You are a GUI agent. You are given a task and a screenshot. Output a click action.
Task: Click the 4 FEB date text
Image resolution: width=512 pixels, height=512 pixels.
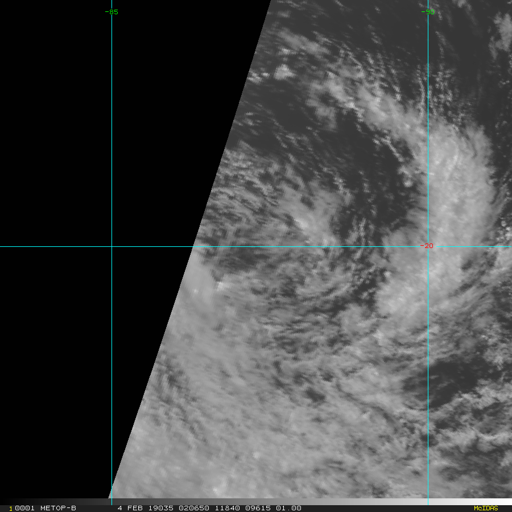coord(131,508)
